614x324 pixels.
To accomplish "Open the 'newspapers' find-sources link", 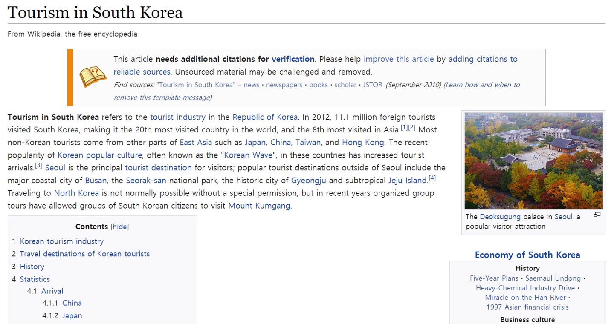I will tap(284, 85).
